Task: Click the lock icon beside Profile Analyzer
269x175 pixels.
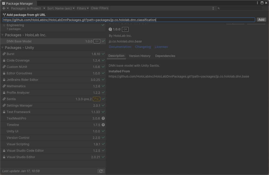Action: [x=4, y=93]
